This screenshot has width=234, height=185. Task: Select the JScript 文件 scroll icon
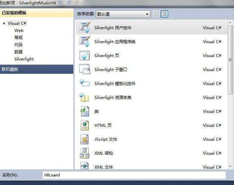click(85, 139)
